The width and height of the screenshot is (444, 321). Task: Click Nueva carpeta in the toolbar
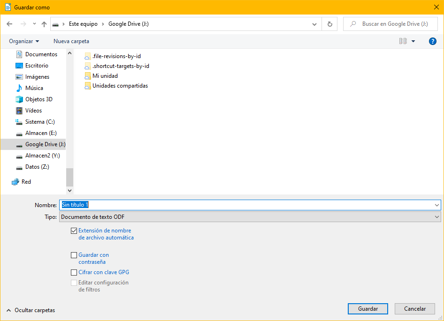pos(71,41)
